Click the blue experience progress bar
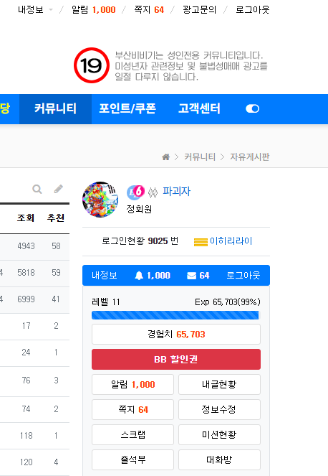Viewport: 328px width, 476px height. [175, 315]
